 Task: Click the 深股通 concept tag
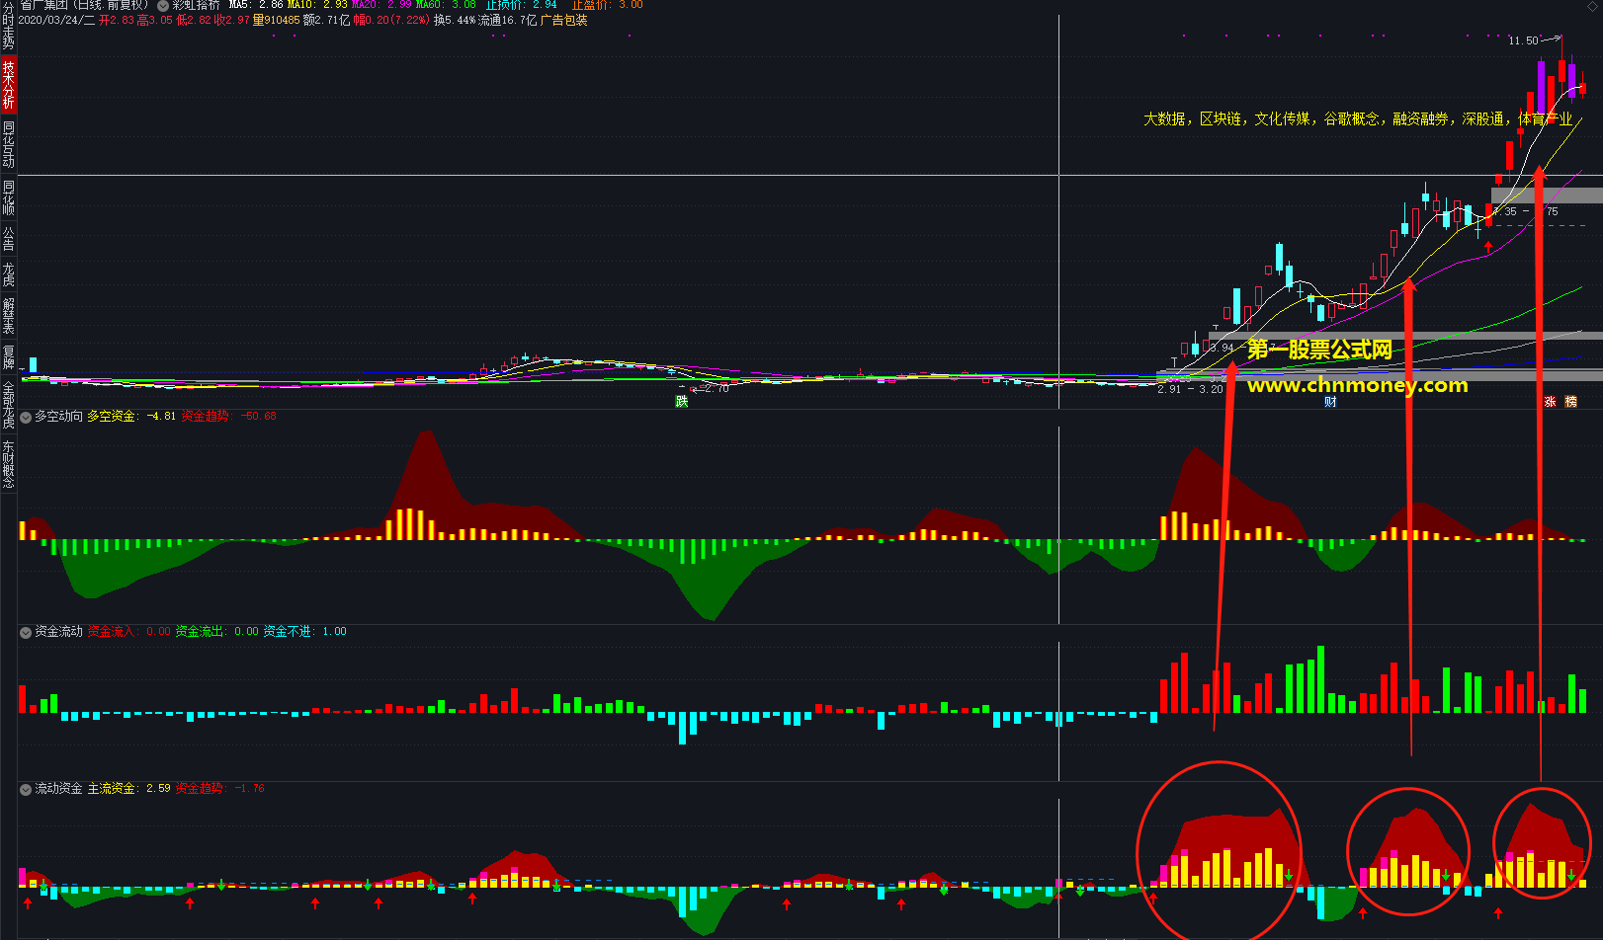1483,118
